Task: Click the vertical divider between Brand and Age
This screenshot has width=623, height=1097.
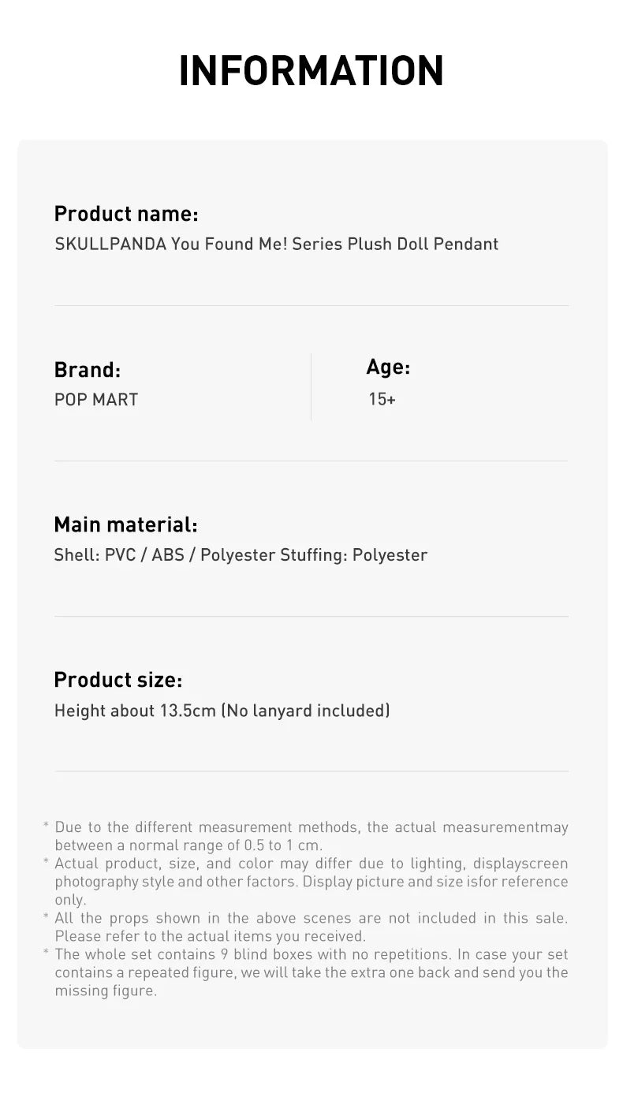Action: (311, 386)
